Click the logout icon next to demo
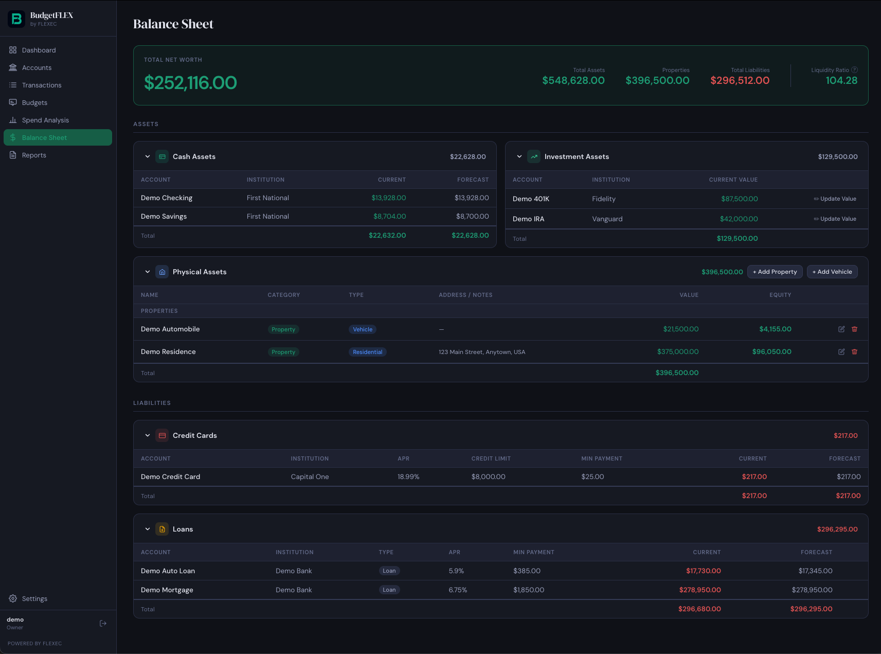Screen dimensions: 881x654 pyautogui.click(x=103, y=623)
